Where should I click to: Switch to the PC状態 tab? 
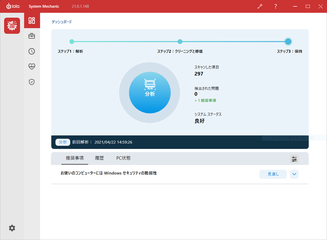pyautogui.click(x=123, y=158)
